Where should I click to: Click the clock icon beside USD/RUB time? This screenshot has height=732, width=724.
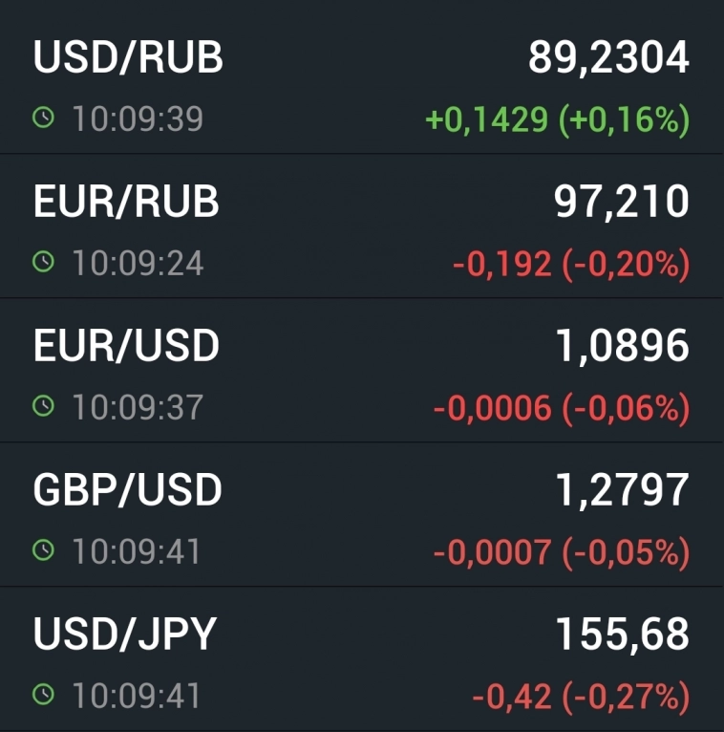44,118
